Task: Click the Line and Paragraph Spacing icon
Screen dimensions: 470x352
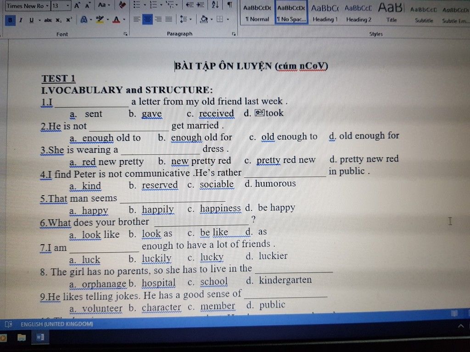Action: 184,19
